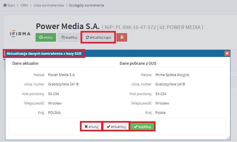Image resolution: width=237 pixels, height=142 pixels.
Task: Click 'Ifirma Spółka Akcyjna' name value
Action: click(x=172, y=75)
